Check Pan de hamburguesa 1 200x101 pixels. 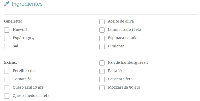pos(102,63)
